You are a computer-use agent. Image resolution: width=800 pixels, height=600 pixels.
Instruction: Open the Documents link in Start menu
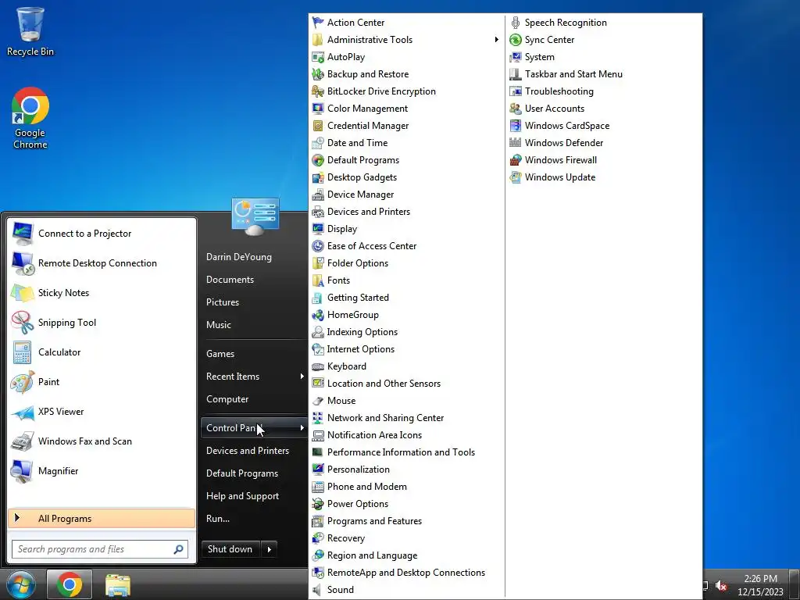point(230,280)
